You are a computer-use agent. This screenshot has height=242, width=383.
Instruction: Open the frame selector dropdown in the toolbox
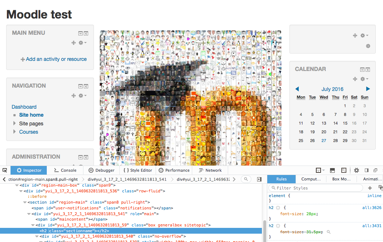[x=320, y=170]
